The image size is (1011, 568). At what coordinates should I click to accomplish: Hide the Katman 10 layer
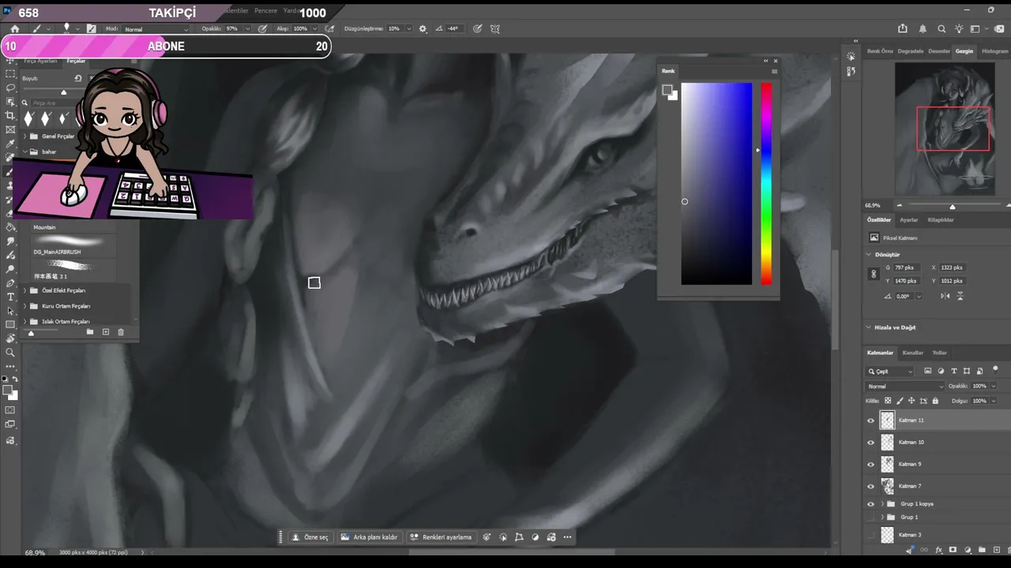[871, 443]
